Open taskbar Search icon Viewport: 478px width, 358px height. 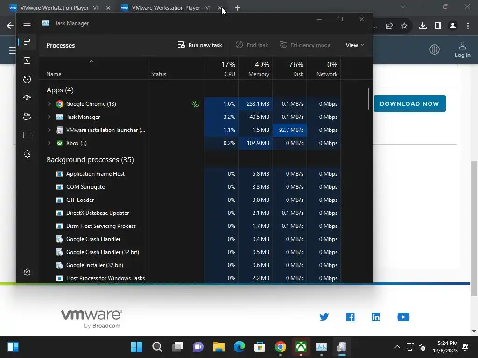click(x=157, y=347)
